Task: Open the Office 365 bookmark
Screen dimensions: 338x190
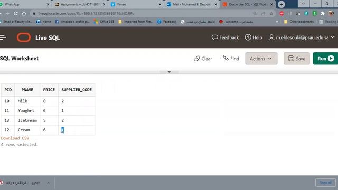Action: (x=104, y=22)
